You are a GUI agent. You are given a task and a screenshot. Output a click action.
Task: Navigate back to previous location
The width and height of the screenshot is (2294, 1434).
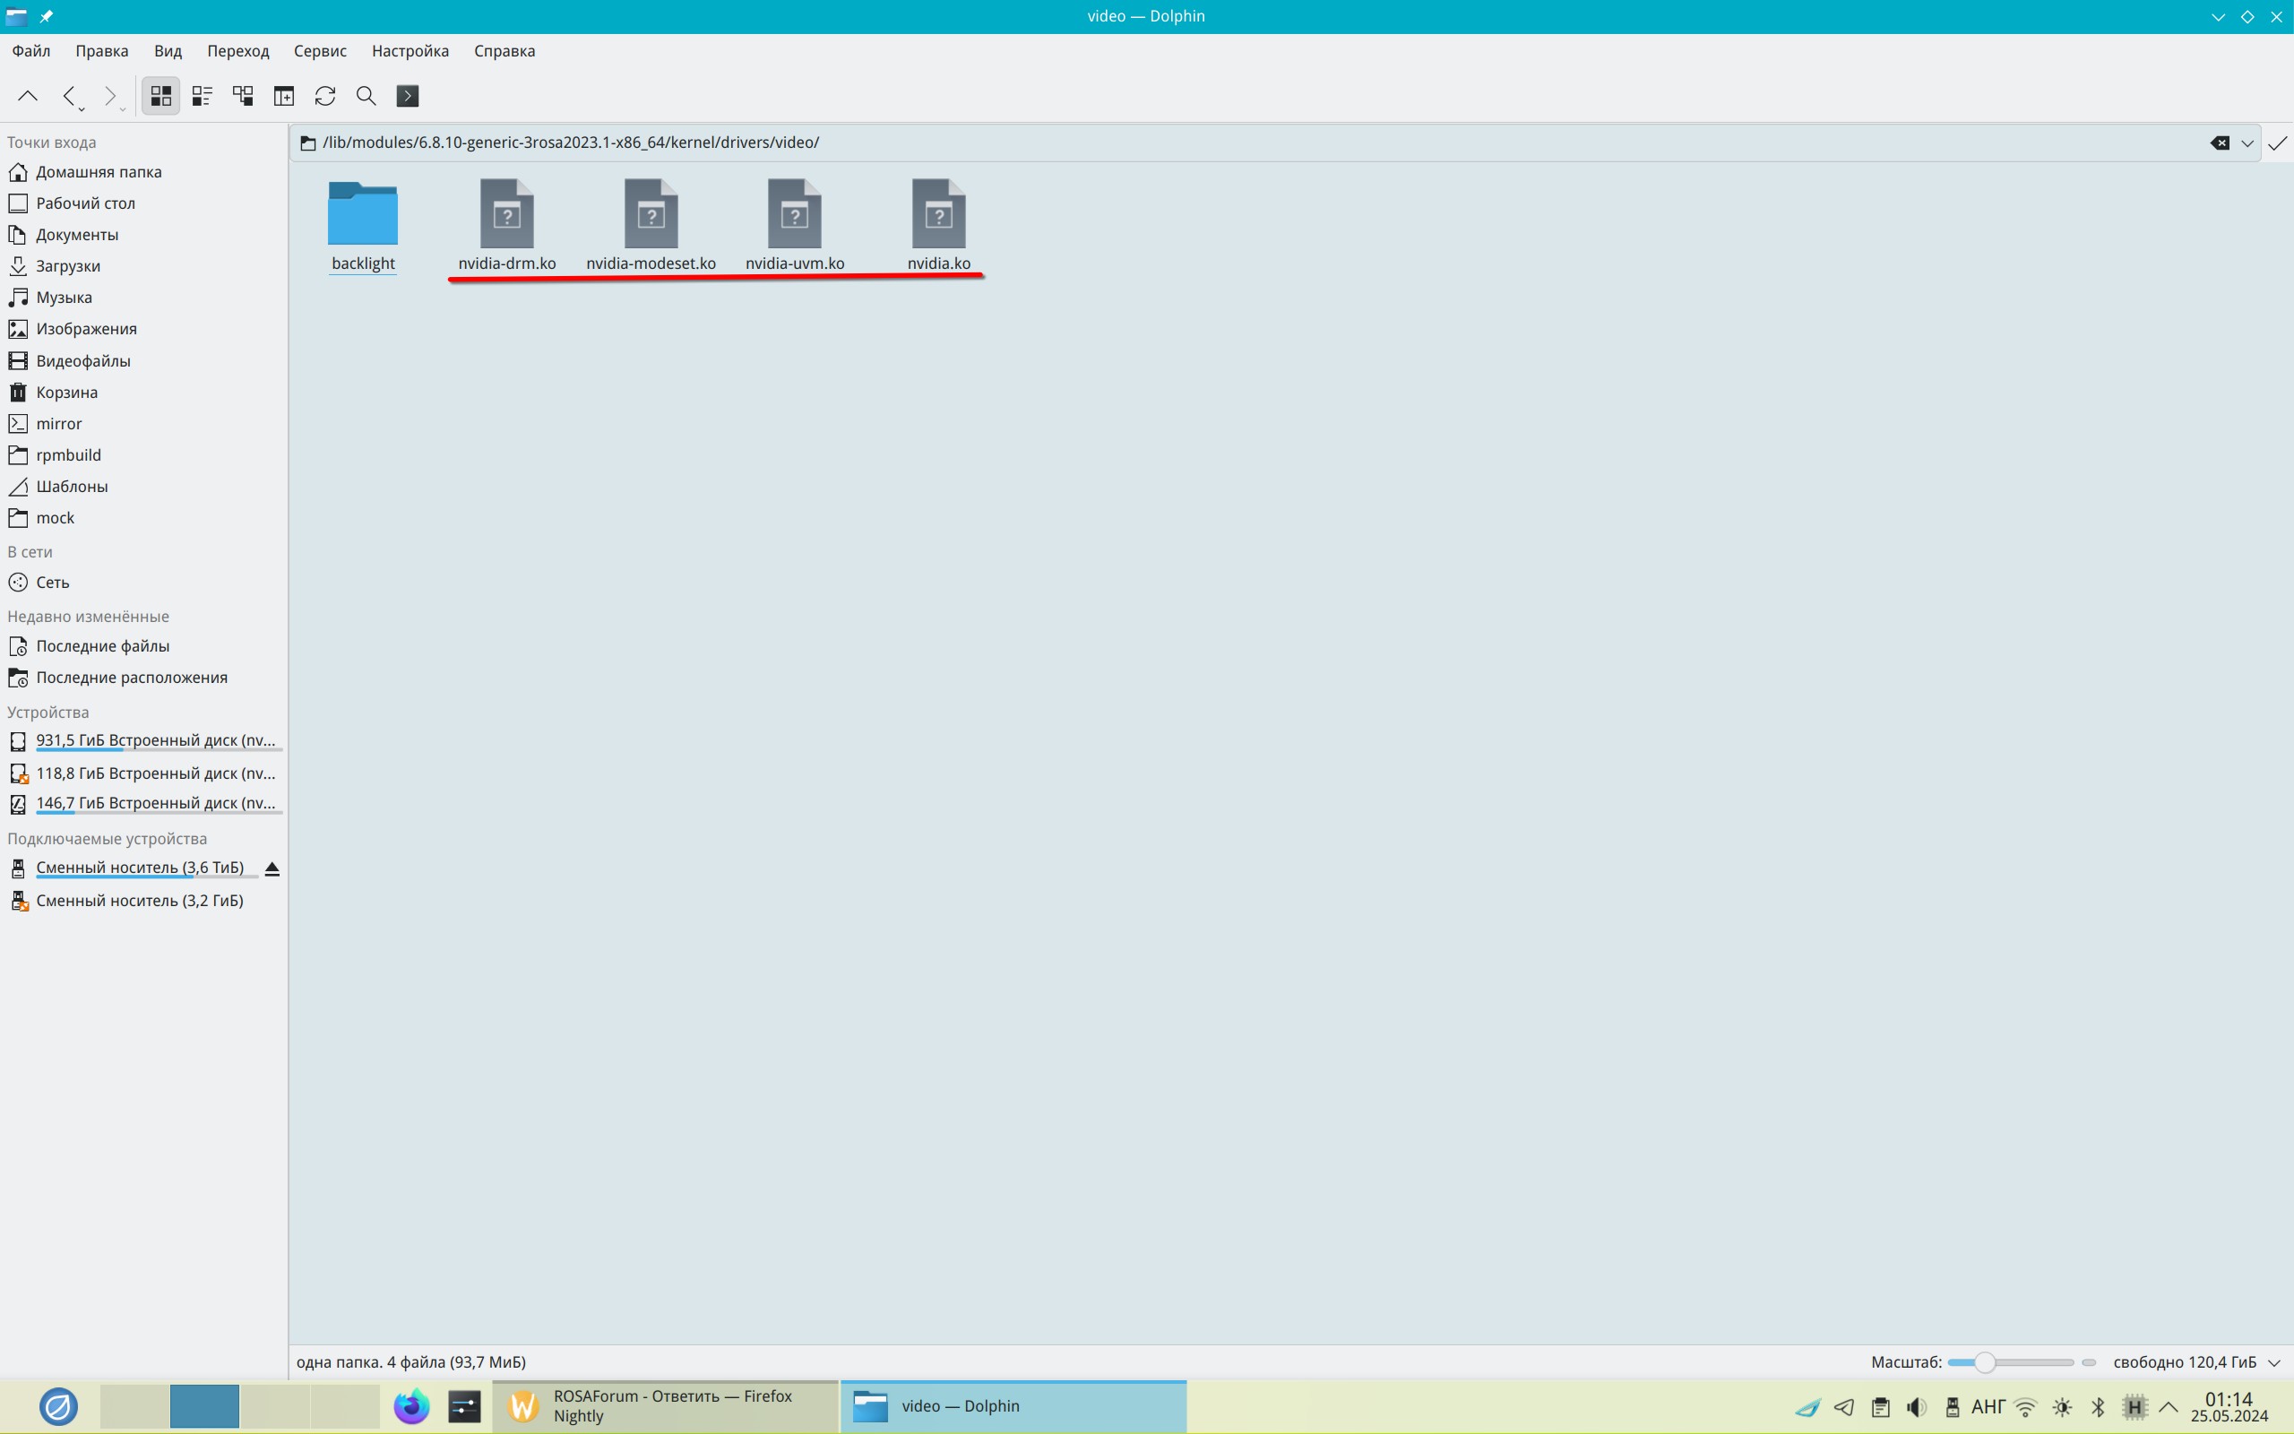68,96
